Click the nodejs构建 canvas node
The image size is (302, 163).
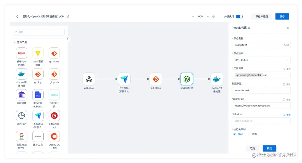coord(187,79)
